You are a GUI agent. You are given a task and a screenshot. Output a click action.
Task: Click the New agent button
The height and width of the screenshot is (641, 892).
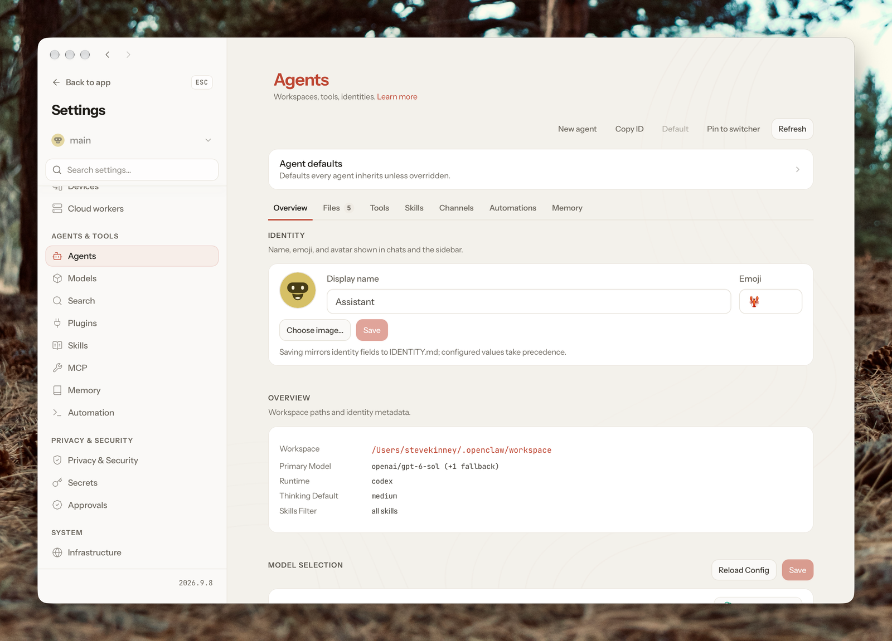pyautogui.click(x=577, y=129)
